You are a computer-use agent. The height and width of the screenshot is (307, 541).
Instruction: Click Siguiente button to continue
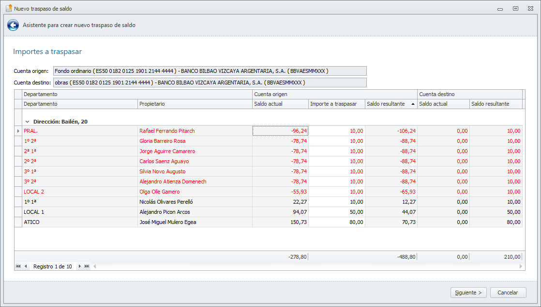469,293
